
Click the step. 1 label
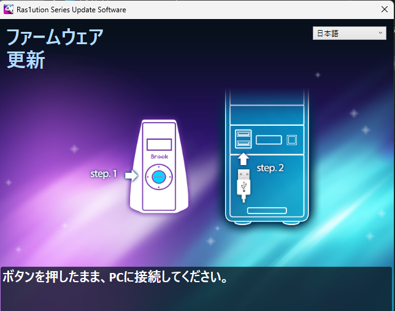click(x=104, y=174)
